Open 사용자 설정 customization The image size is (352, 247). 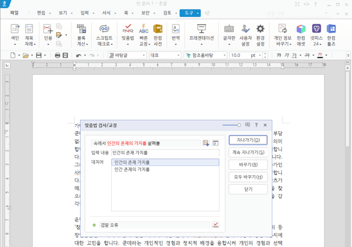pyautogui.click(x=245, y=34)
